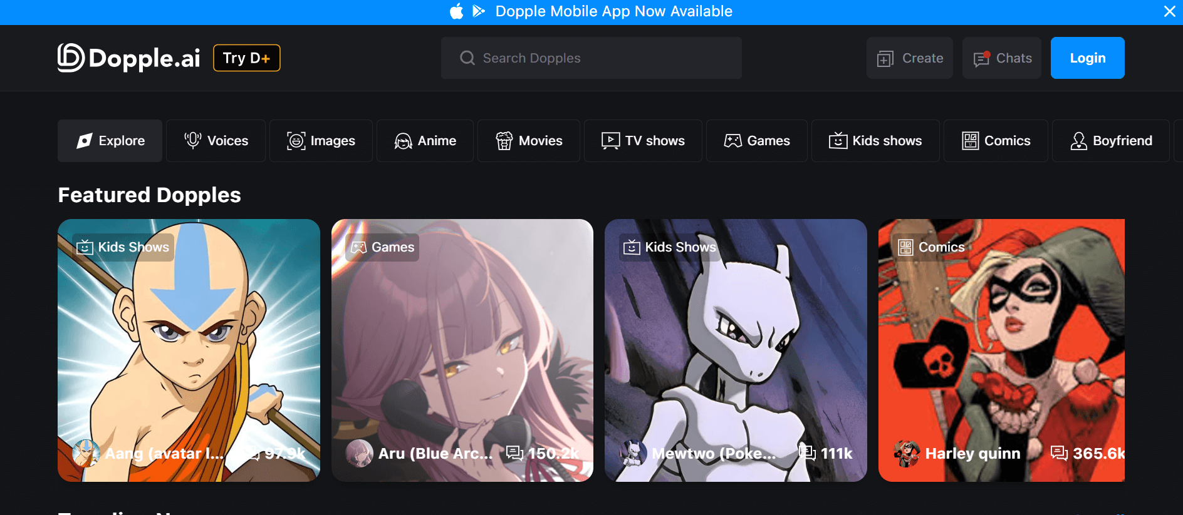Click Games tag on Aru card
Image resolution: width=1183 pixels, height=515 pixels.
tap(382, 247)
